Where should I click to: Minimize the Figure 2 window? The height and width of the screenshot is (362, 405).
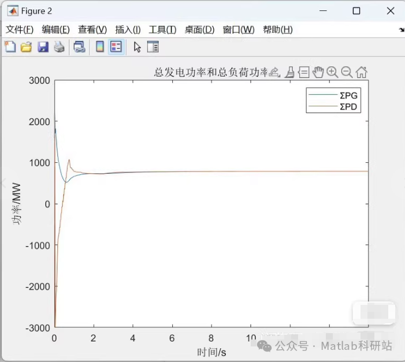point(323,11)
